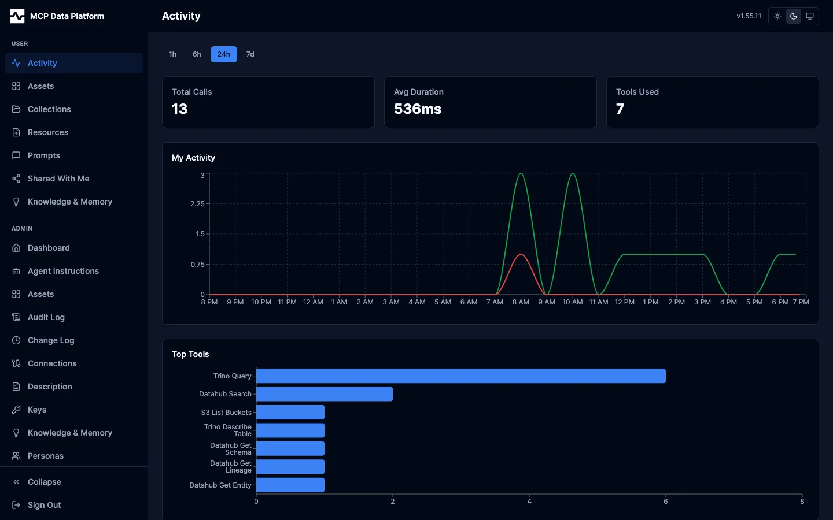
Task: Select system theme monitor toggle
Action: (x=810, y=16)
